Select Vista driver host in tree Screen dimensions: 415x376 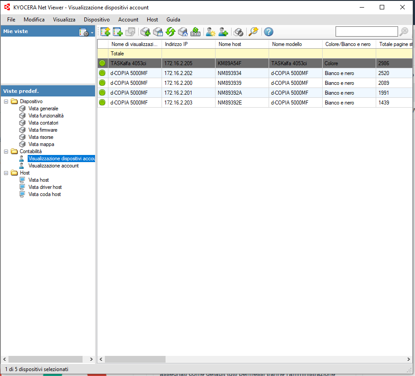45,187
